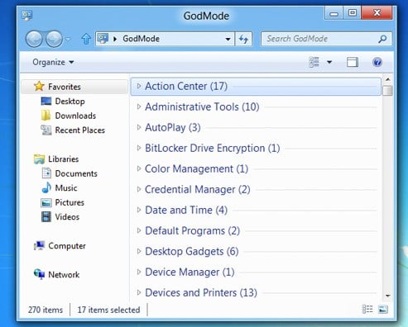Open Downloads from Favorites
408x327 pixels.
click(75, 116)
